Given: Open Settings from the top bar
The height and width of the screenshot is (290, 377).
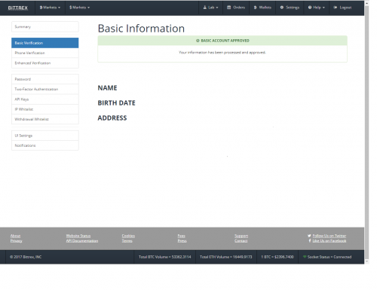Looking at the screenshot, I should pos(290,8).
